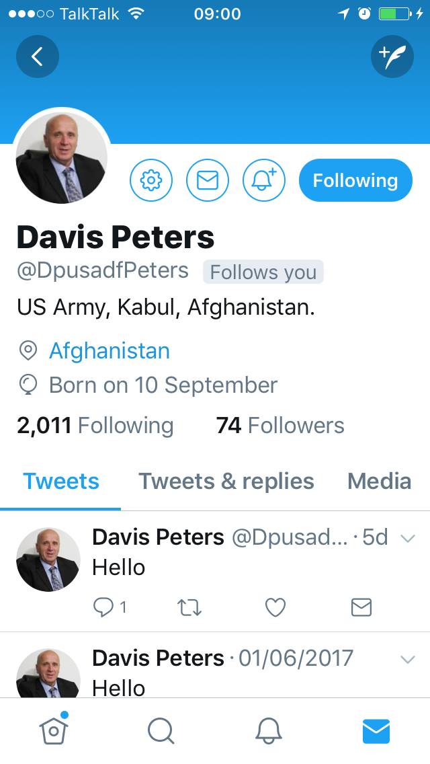Open the large profile picture
This screenshot has width=430, height=764.
61,157
